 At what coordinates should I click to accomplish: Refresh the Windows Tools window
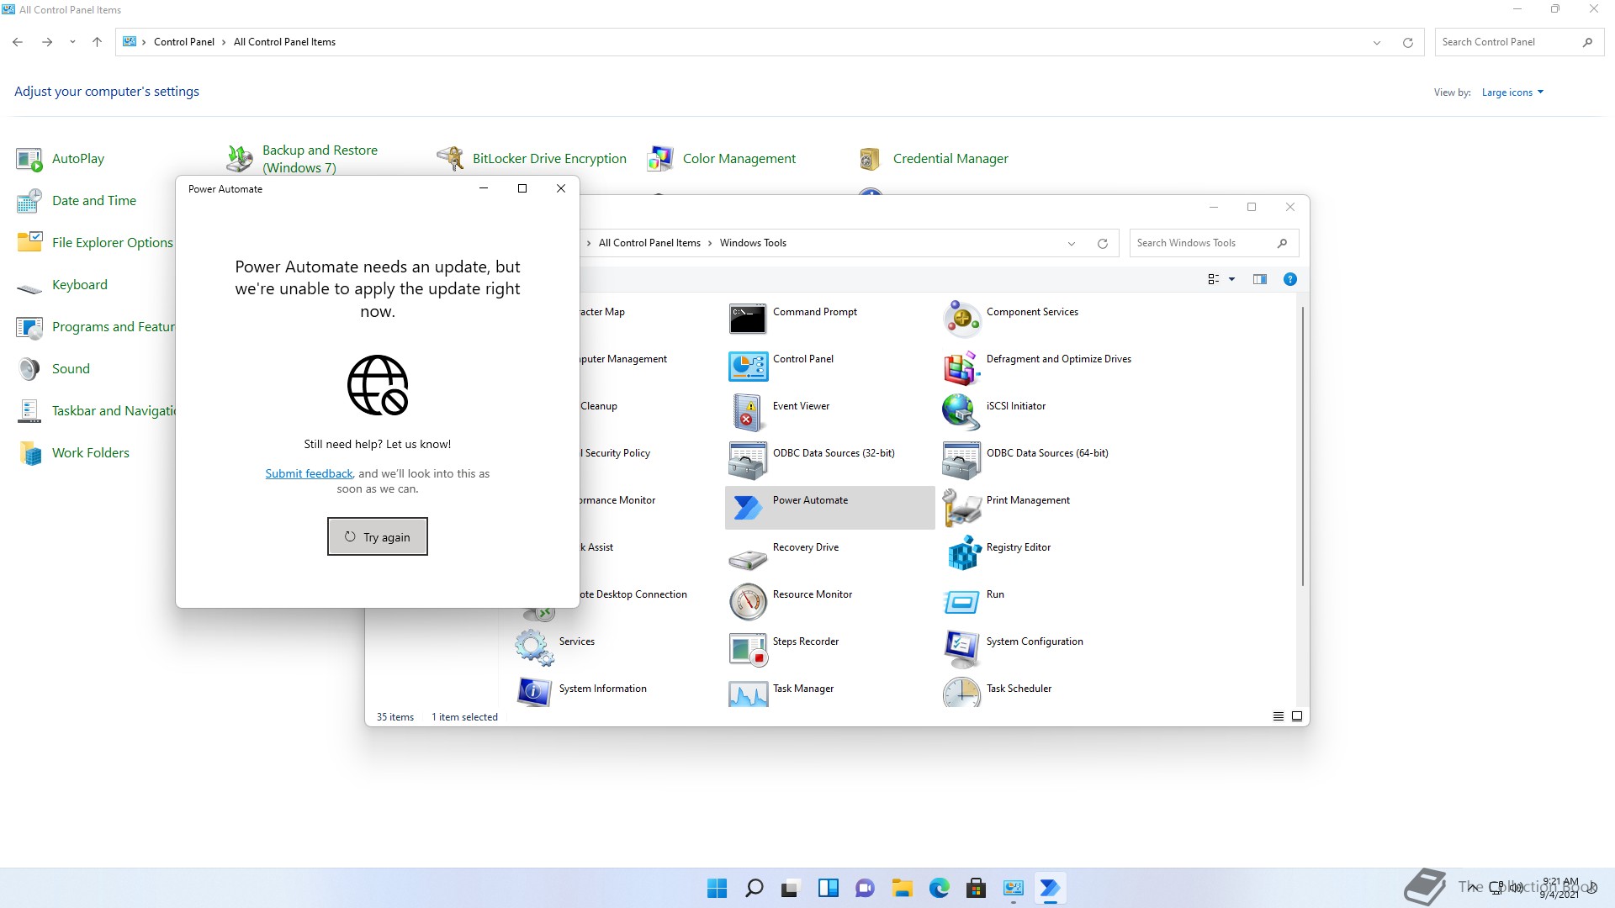coord(1103,243)
